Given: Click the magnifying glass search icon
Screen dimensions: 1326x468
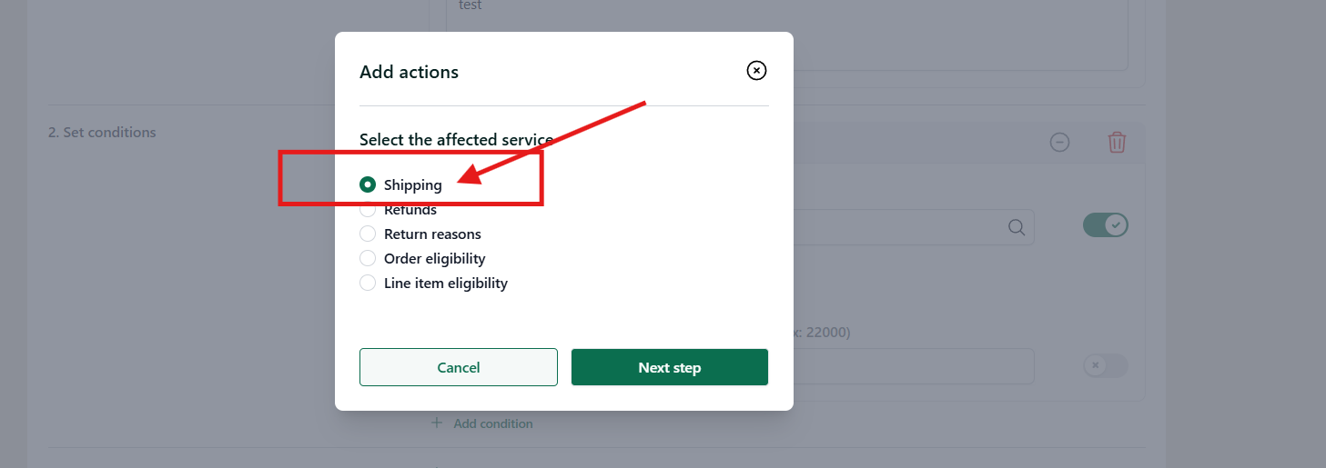Looking at the screenshot, I should click(1017, 227).
